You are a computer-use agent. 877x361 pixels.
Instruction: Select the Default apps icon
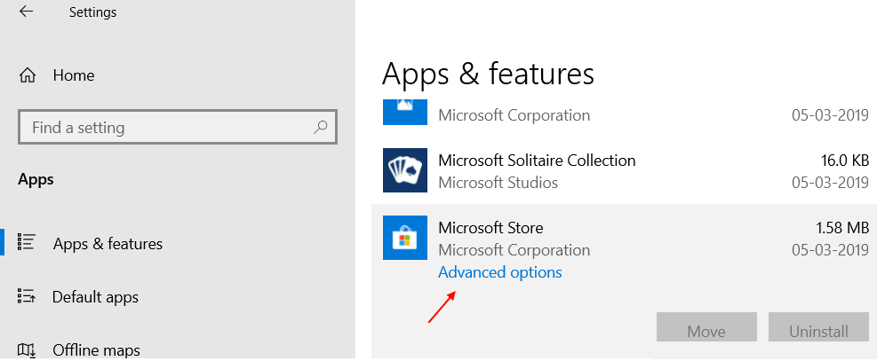[x=27, y=295]
